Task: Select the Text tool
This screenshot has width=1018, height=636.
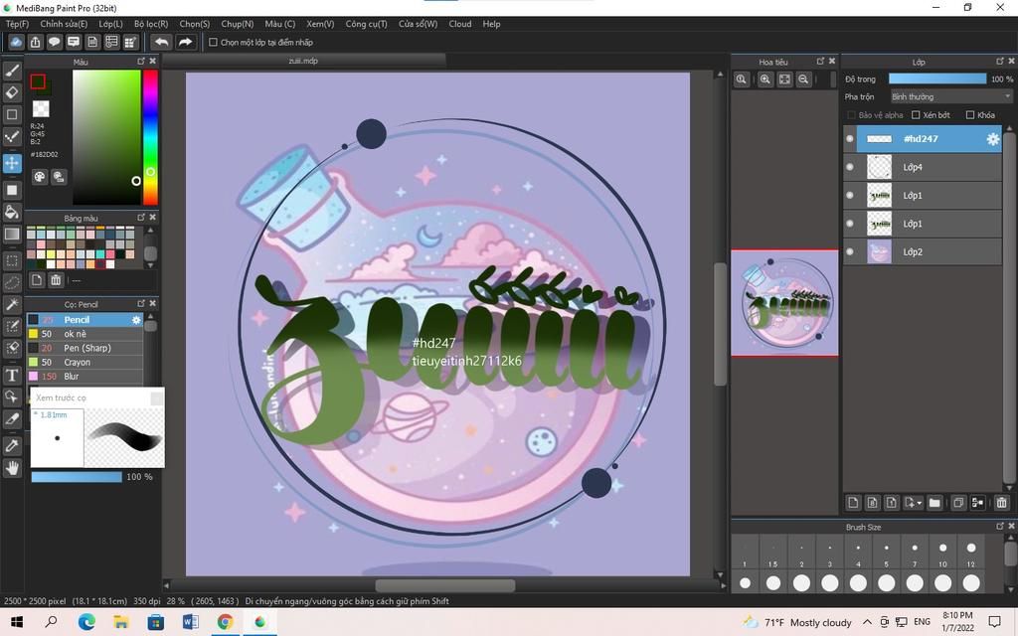Action: click(x=12, y=375)
